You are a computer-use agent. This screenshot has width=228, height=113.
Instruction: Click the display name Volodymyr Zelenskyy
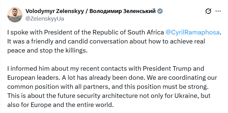(55, 11)
